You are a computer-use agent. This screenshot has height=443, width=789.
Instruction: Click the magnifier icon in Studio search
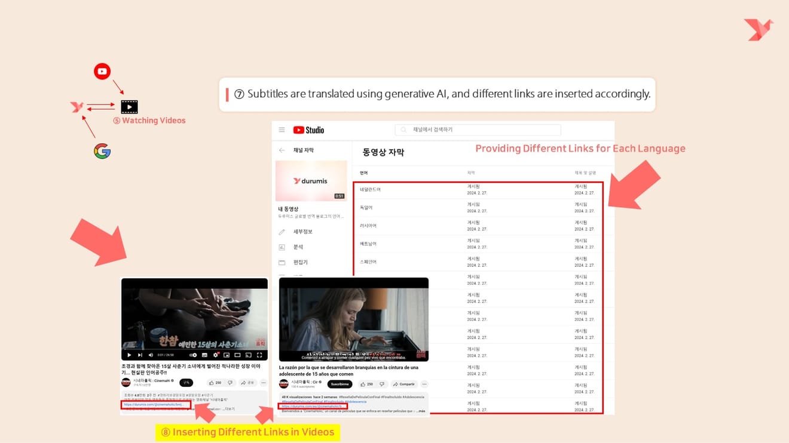tap(404, 130)
